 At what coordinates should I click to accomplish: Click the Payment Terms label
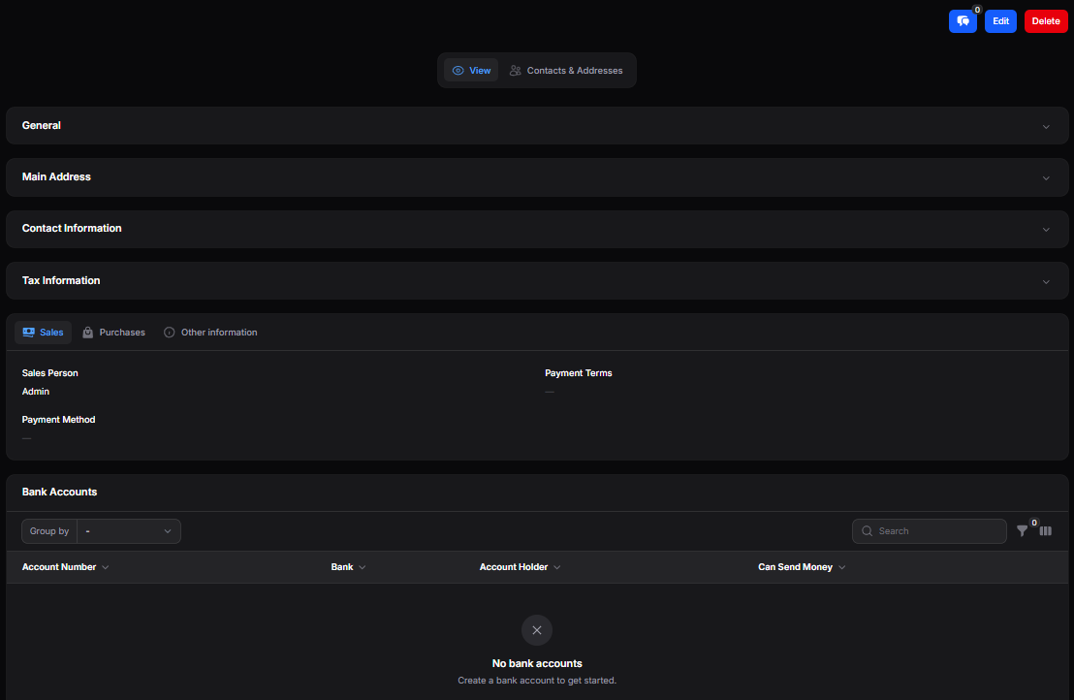pyautogui.click(x=578, y=373)
